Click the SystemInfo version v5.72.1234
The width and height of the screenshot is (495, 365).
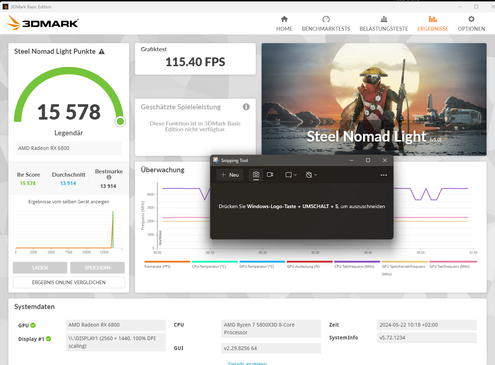tap(427, 338)
